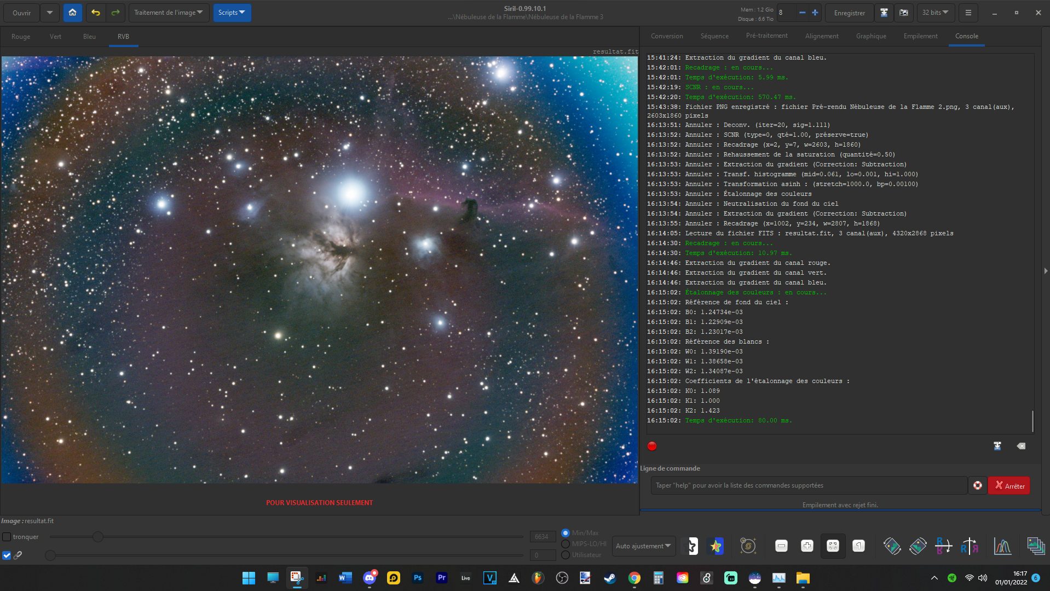Launch Google Chrome from the taskbar
Viewport: 1050px width, 591px height.
coord(634,578)
